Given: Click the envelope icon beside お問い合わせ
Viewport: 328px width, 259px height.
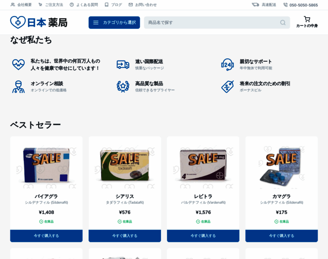Looking at the screenshot, I should [x=131, y=5].
